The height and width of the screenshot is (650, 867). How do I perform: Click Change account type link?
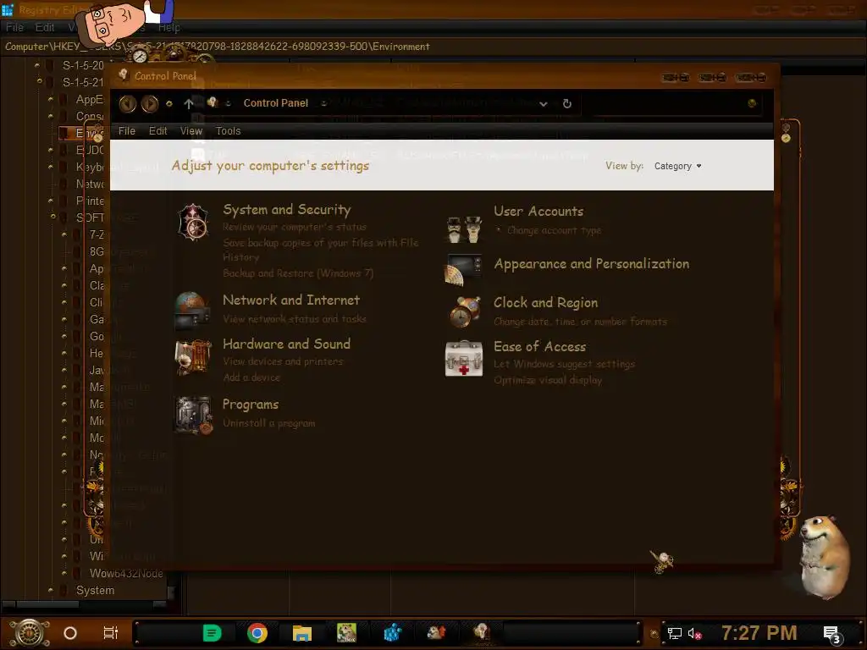coord(554,230)
